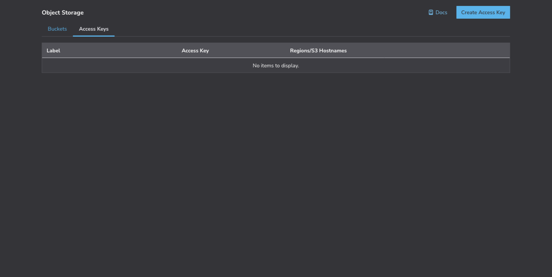The image size is (552, 277).
Task: Click the word "Docs" beside the book icon
Action: coord(441,12)
